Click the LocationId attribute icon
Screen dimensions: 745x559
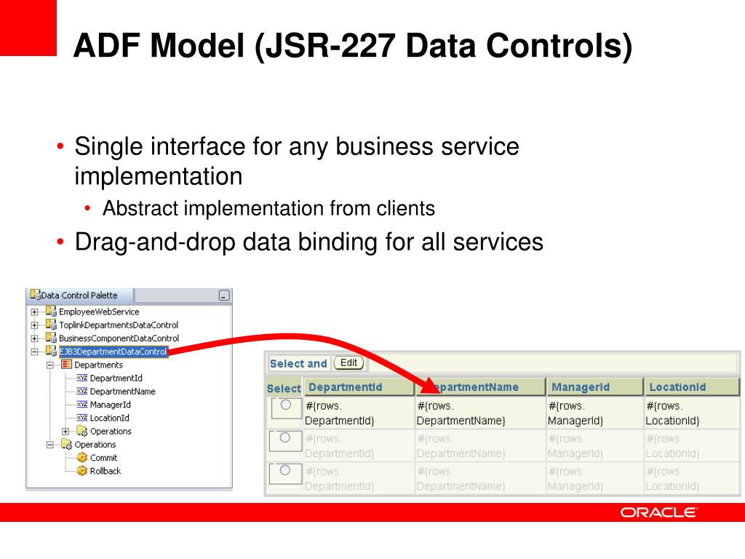[x=82, y=418]
